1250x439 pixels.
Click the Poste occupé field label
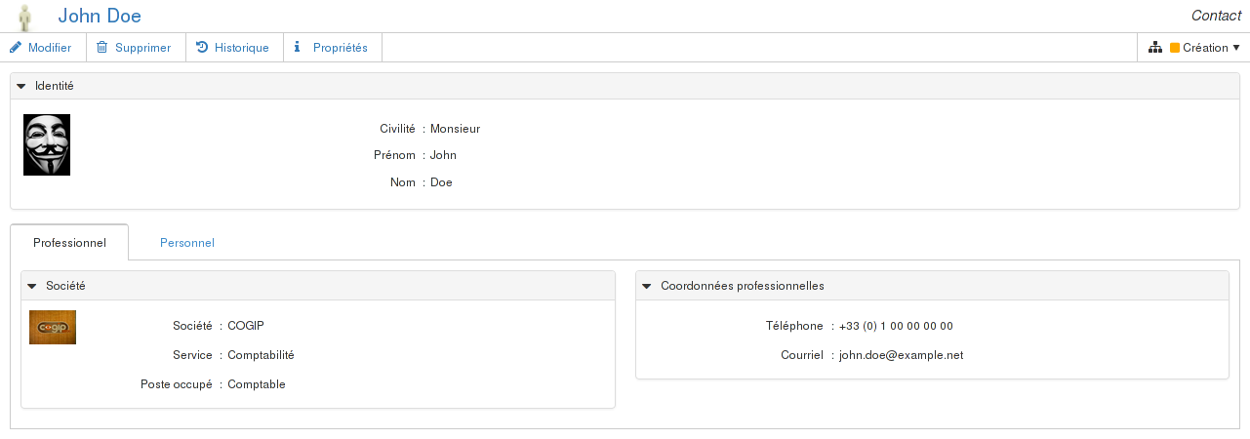click(176, 384)
